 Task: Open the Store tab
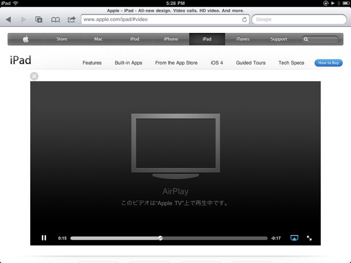pyautogui.click(x=62, y=39)
